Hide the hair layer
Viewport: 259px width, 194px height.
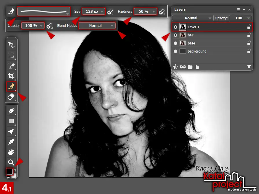tap(176, 35)
